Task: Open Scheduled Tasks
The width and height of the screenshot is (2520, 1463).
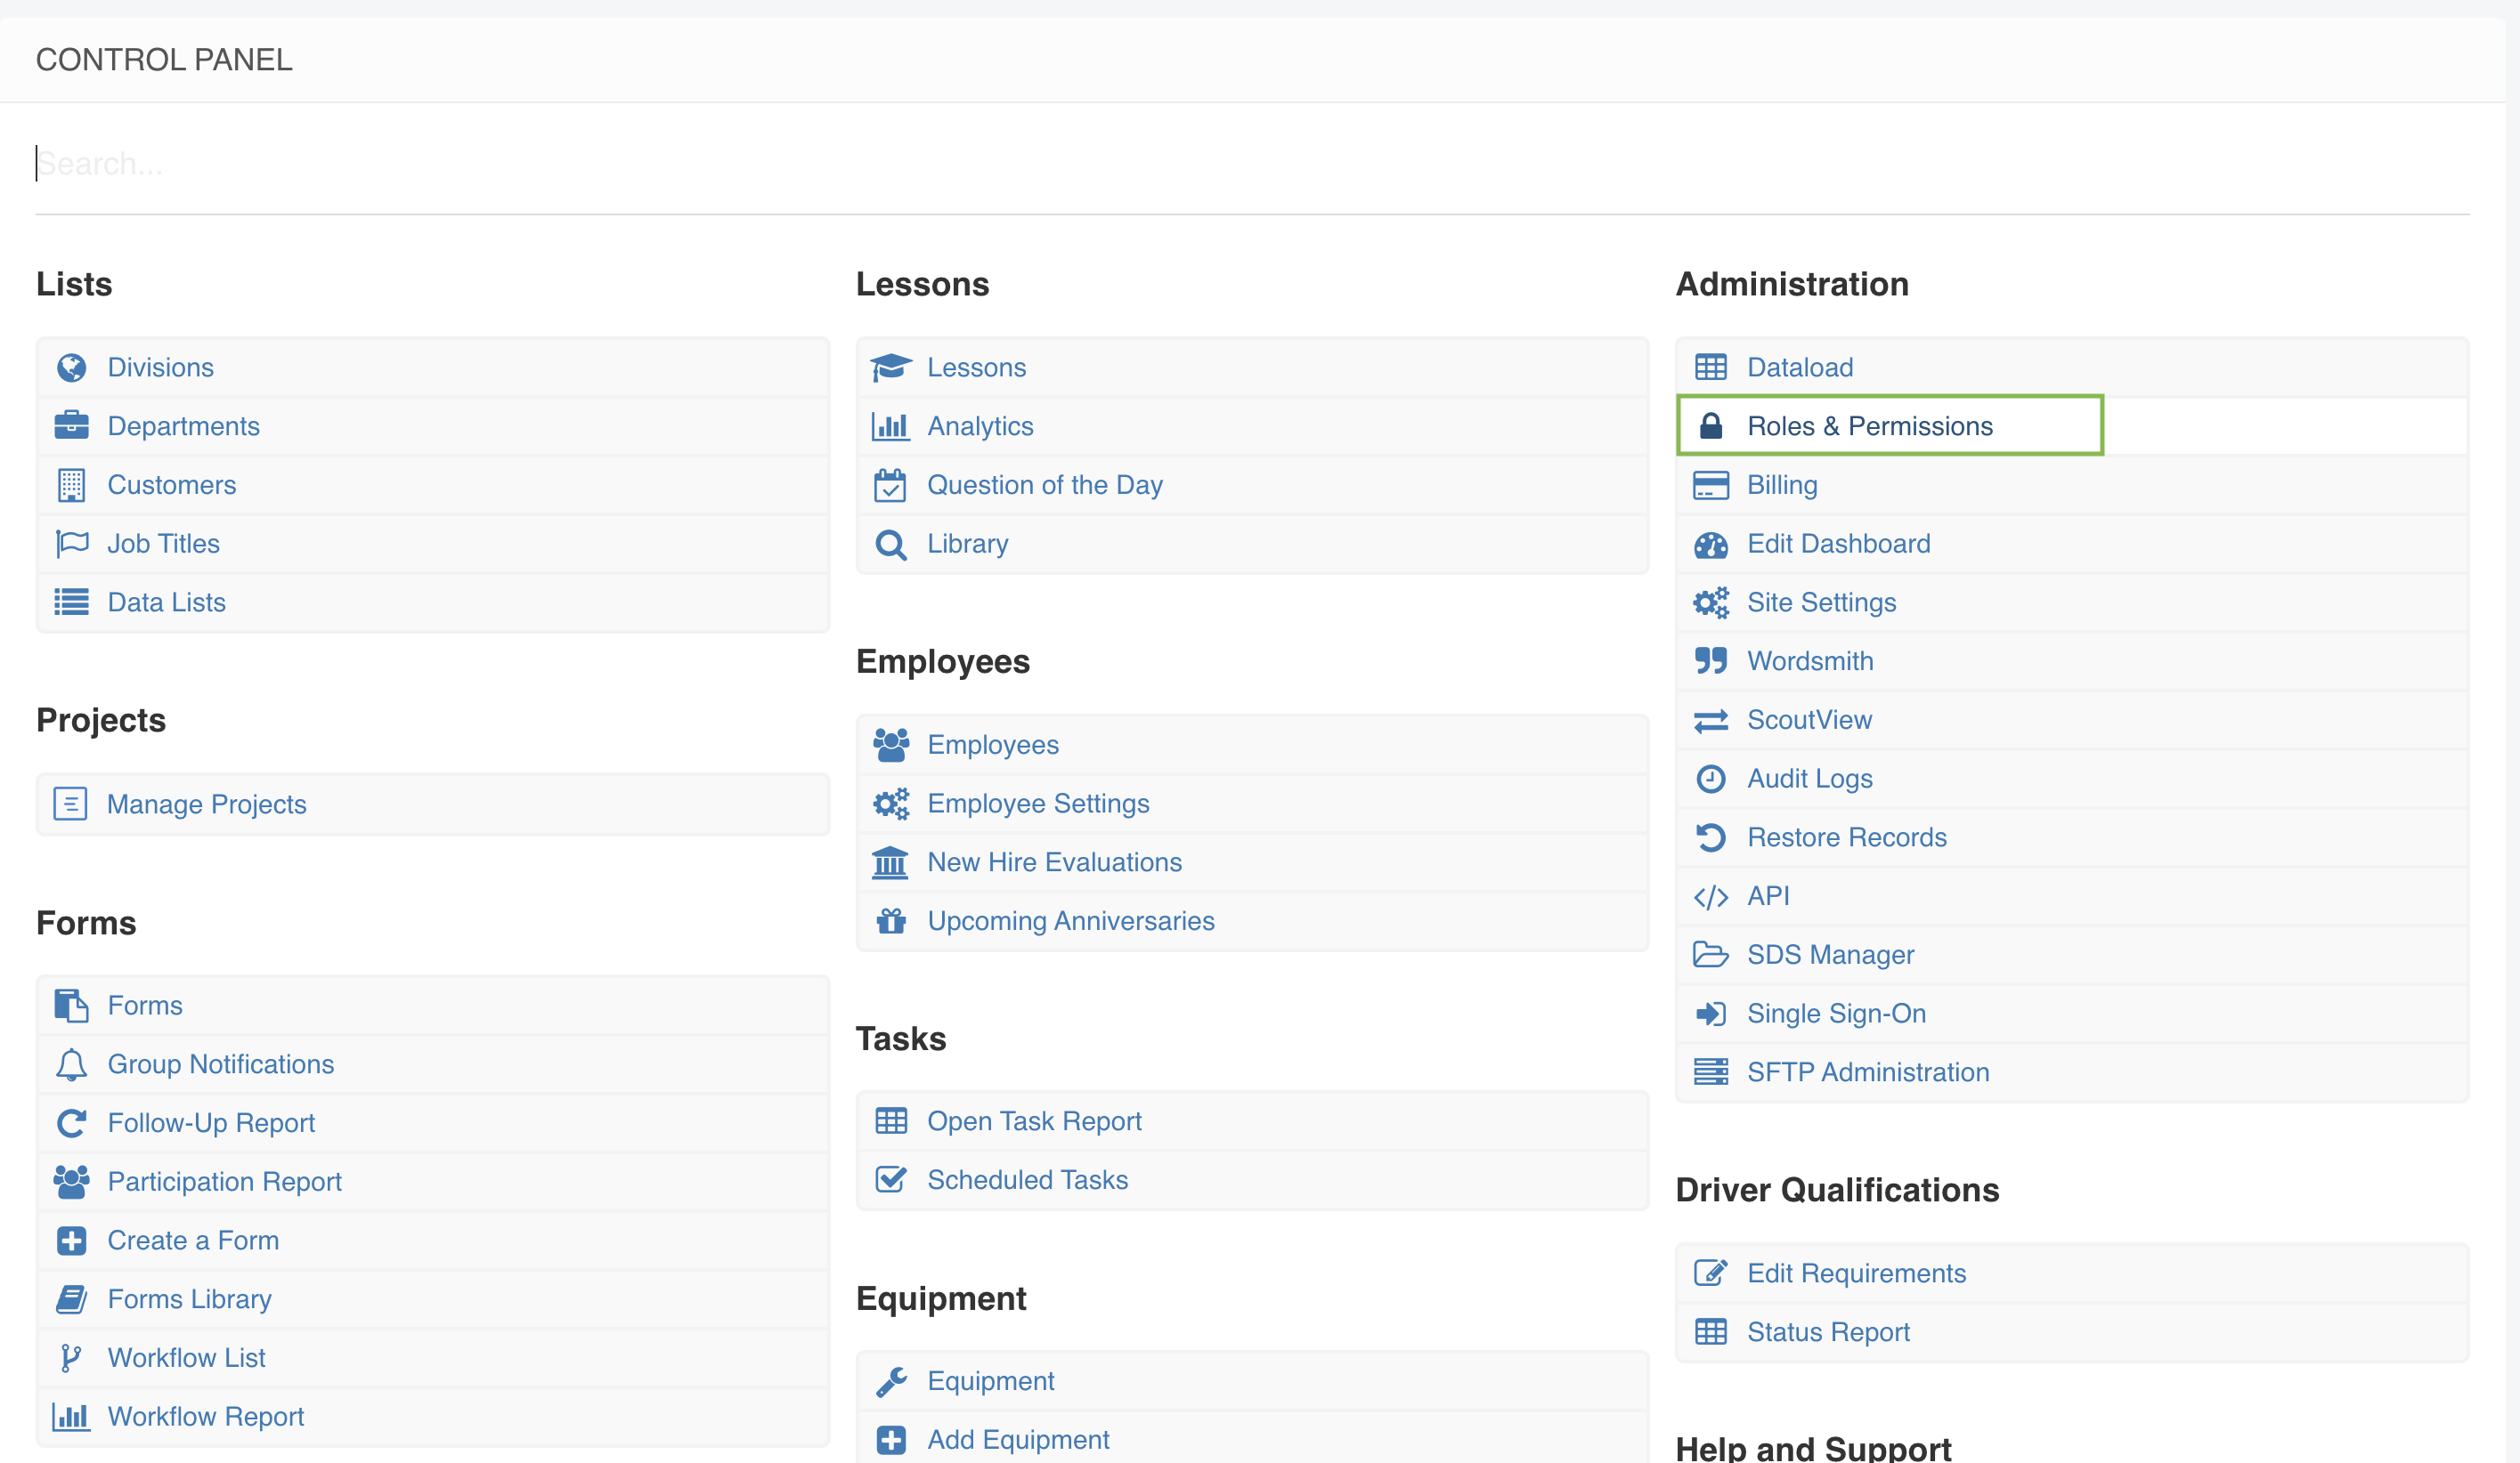Action: click(1027, 1180)
